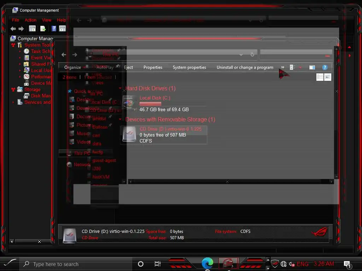Click Uninstall or change a program
362x271 pixels.
point(245,67)
